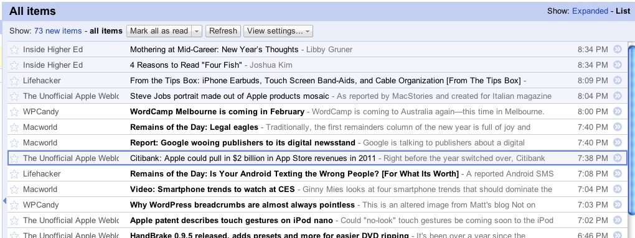Click the Refresh button

coord(223,31)
